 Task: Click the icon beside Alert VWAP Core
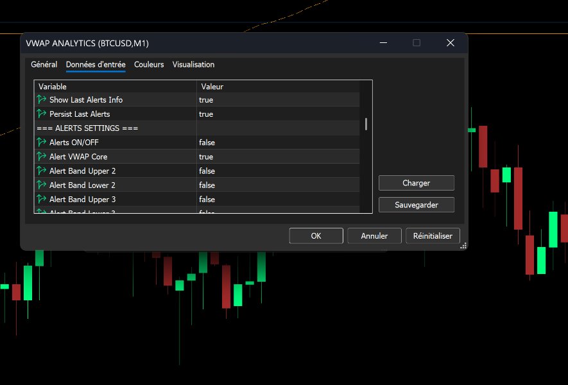pyautogui.click(x=41, y=157)
